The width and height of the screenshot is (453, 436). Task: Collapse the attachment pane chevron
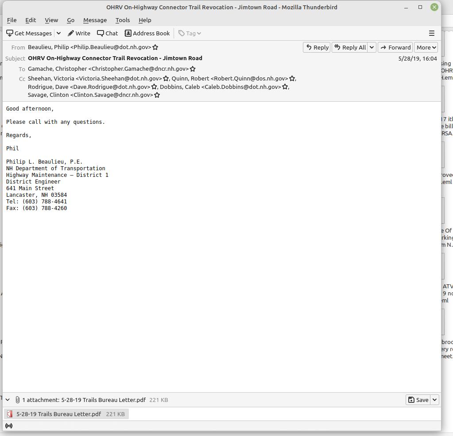[8, 400]
